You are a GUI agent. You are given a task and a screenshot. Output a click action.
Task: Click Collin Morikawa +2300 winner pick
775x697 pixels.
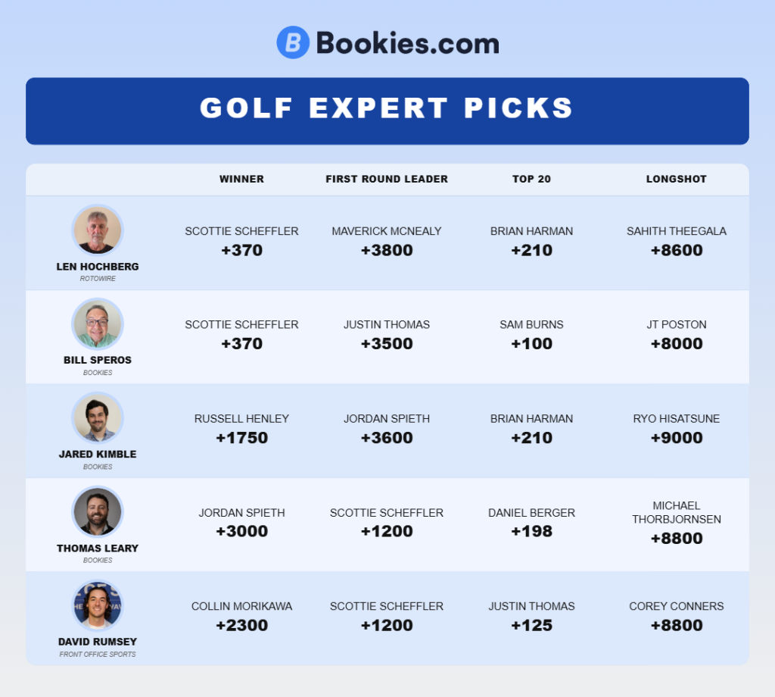point(241,617)
